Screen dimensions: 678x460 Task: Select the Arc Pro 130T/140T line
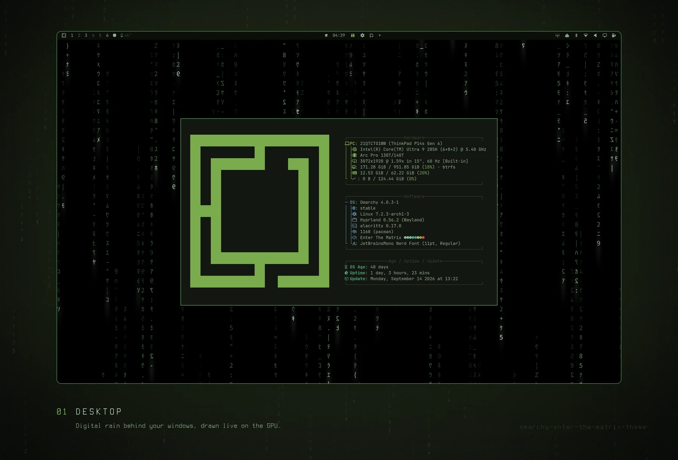pos(378,155)
